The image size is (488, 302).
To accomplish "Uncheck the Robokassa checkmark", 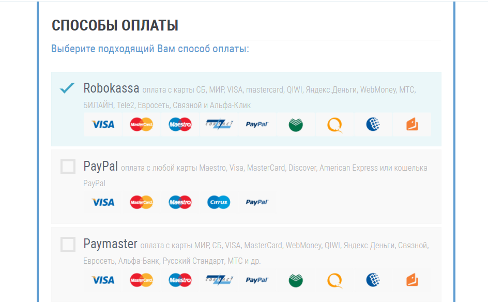I will point(68,88).
